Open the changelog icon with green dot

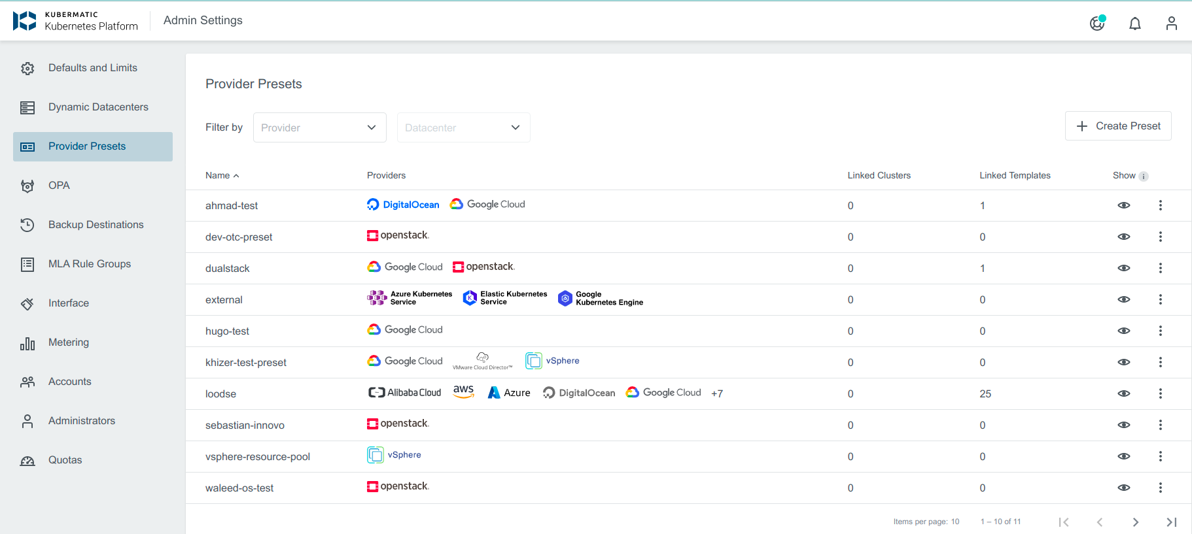[x=1098, y=23]
